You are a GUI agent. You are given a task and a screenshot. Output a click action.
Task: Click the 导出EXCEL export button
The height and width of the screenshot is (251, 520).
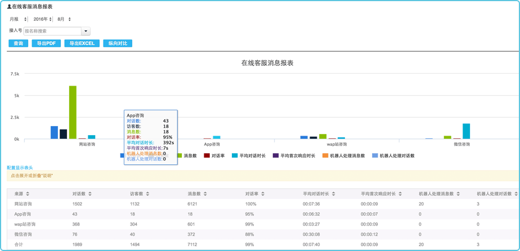(82, 43)
